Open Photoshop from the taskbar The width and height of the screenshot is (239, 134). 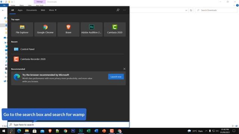click(x=73, y=131)
